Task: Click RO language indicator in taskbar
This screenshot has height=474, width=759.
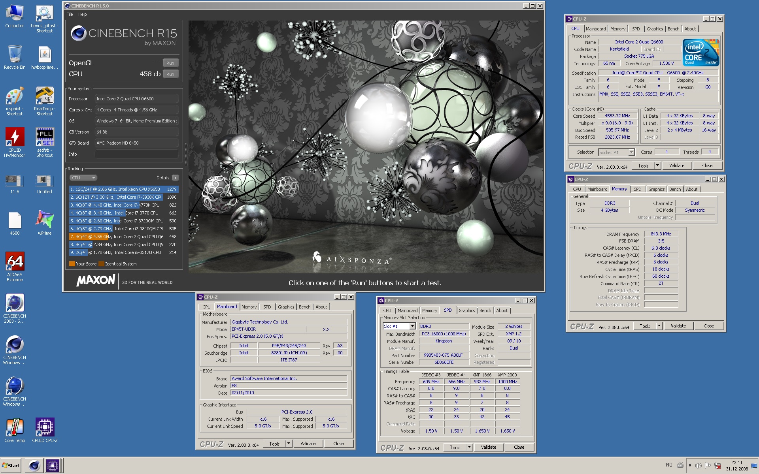Action: click(669, 465)
